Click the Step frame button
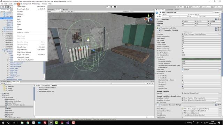This screenshot has height=125, width=223. (x=115, y=7)
